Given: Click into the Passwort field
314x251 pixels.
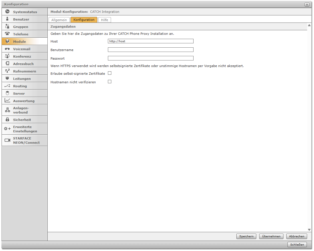Looking at the screenshot, I should 150,58.
